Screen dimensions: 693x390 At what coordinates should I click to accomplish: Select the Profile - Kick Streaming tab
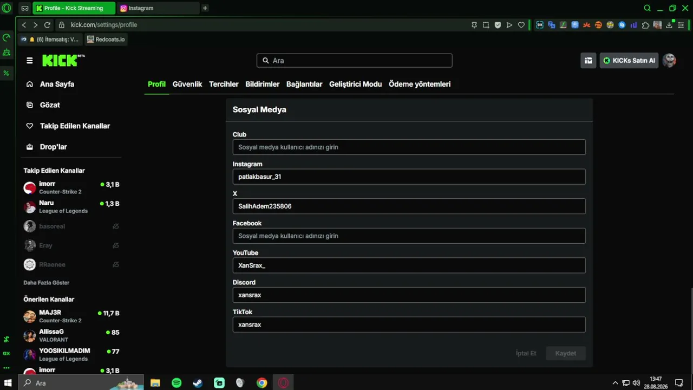(x=74, y=8)
